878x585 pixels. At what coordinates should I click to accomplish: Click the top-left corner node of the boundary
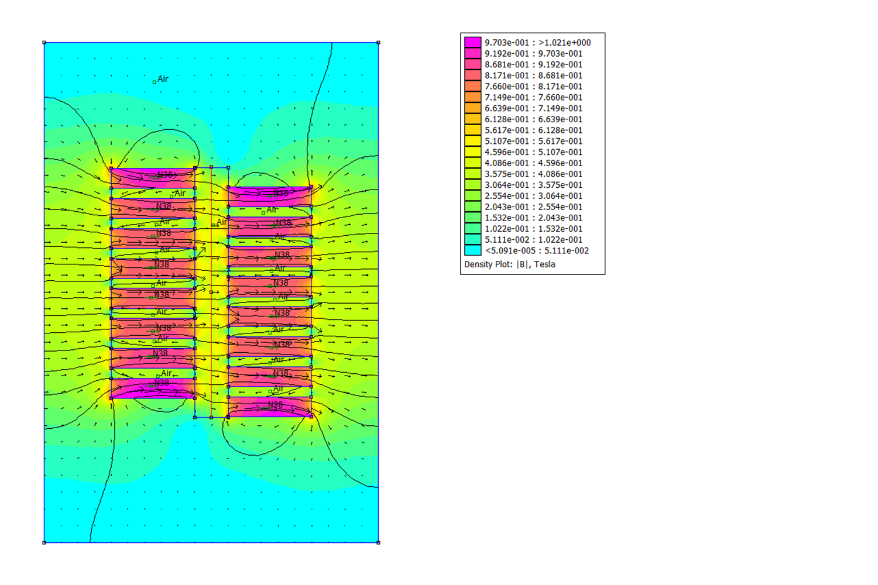pos(44,43)
